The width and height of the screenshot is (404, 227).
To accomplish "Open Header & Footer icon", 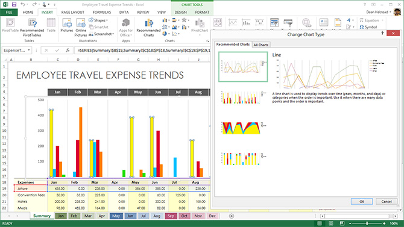I will (x=338, y=23).
